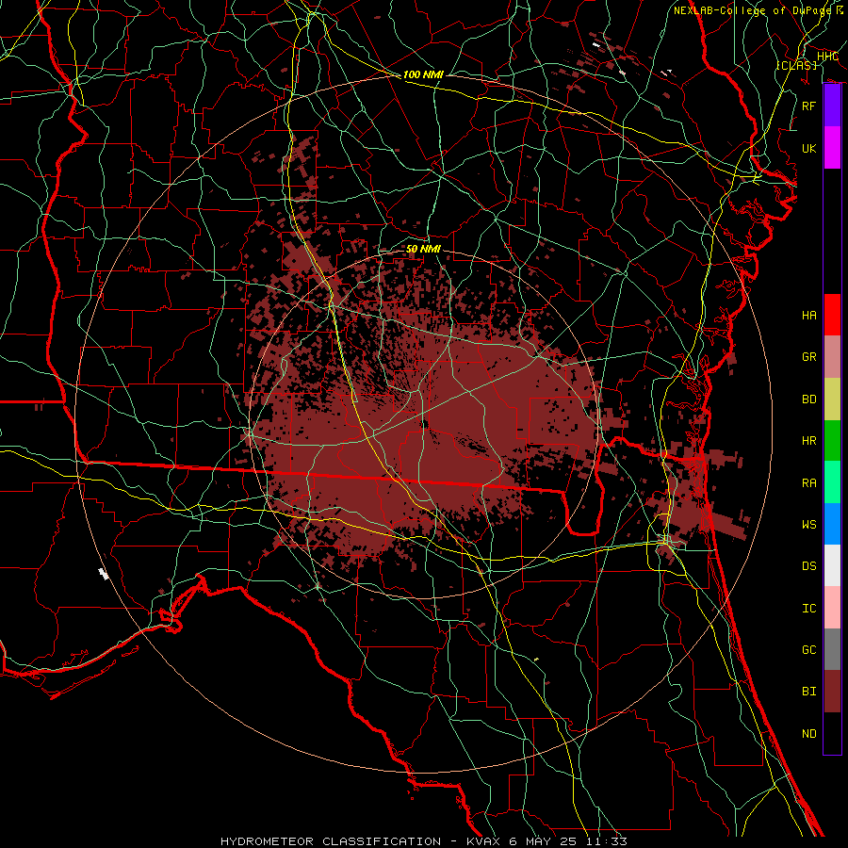This screenshot has width=848, height=848.
Task: Click the (CLAS) units label
Action: pyautogui.click(x=796, y=65)
